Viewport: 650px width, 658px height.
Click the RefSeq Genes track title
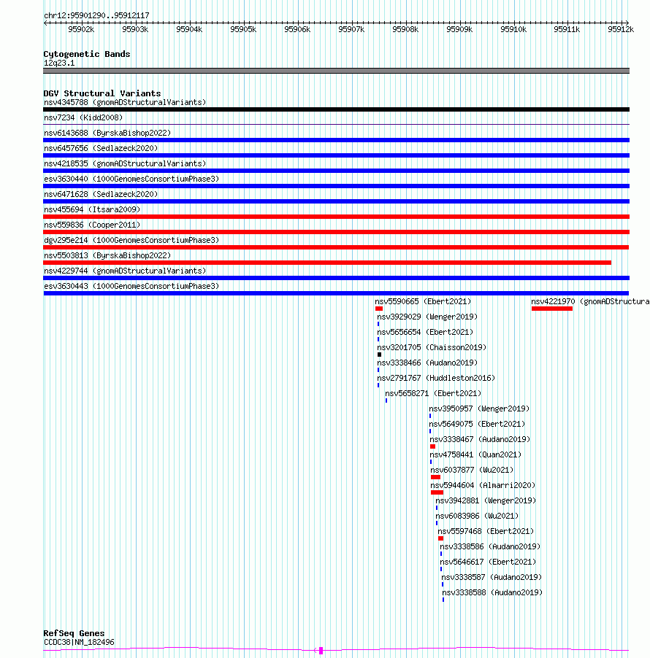pos(74,633)
